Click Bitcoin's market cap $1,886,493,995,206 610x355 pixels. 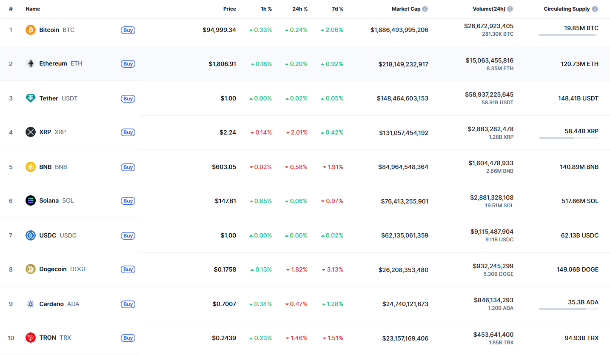pos(399,30)
